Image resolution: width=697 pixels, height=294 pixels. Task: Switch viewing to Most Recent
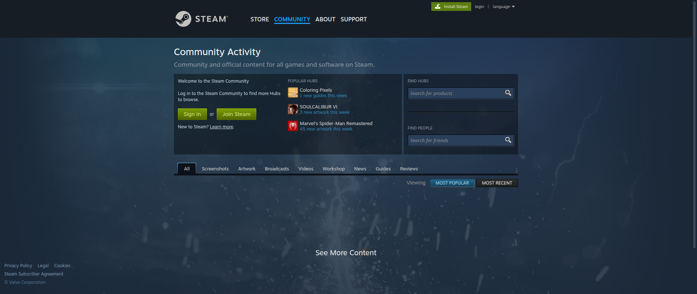click(497, 183)
